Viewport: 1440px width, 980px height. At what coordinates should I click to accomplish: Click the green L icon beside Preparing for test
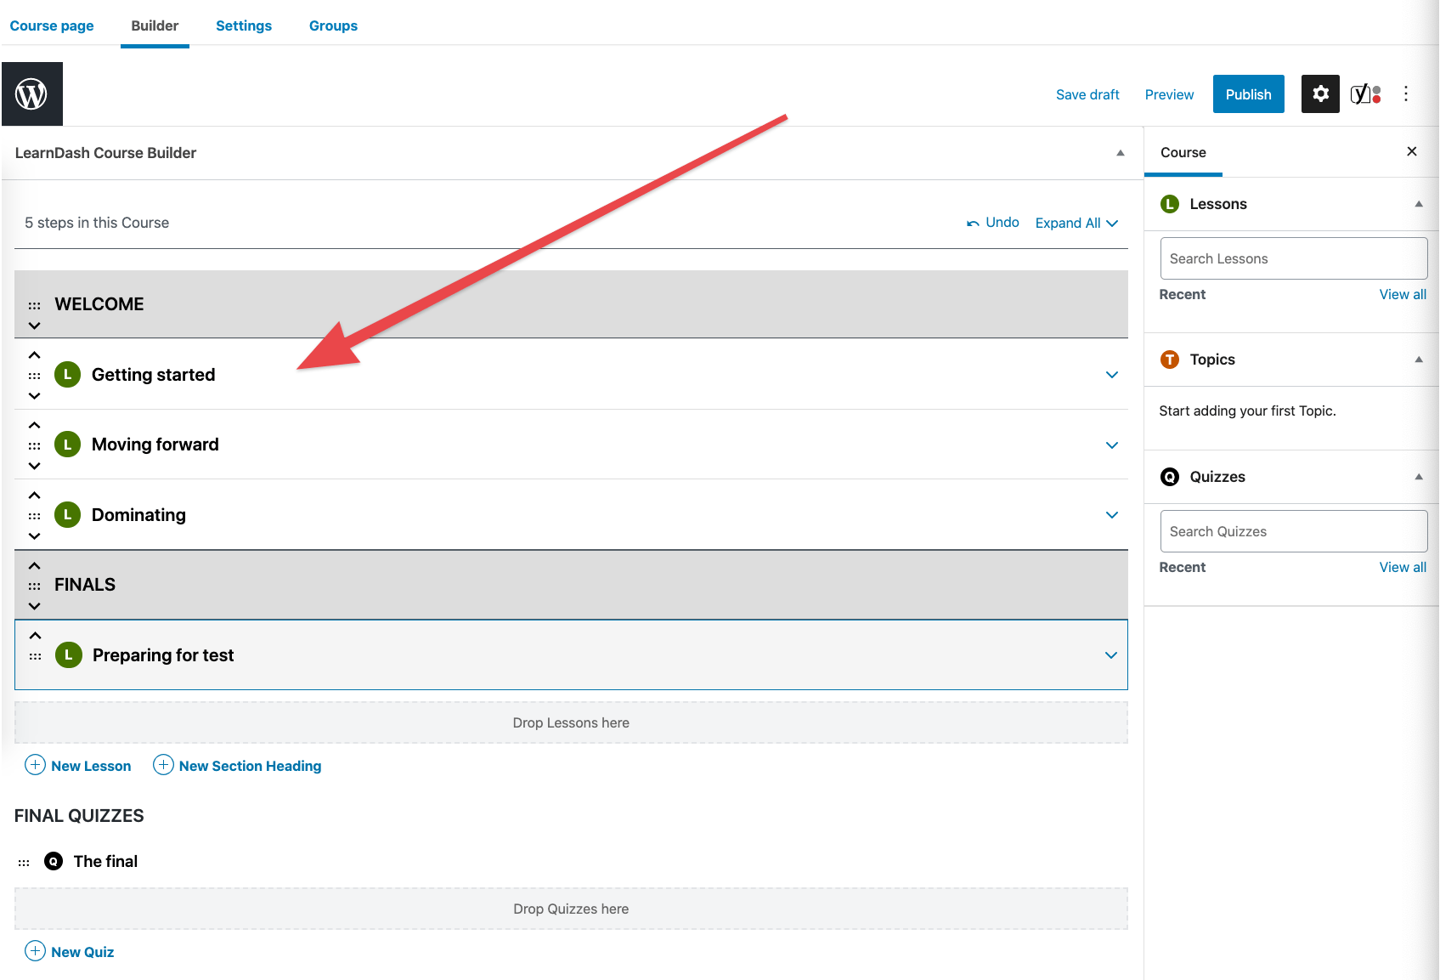click(x=68, y=654)
